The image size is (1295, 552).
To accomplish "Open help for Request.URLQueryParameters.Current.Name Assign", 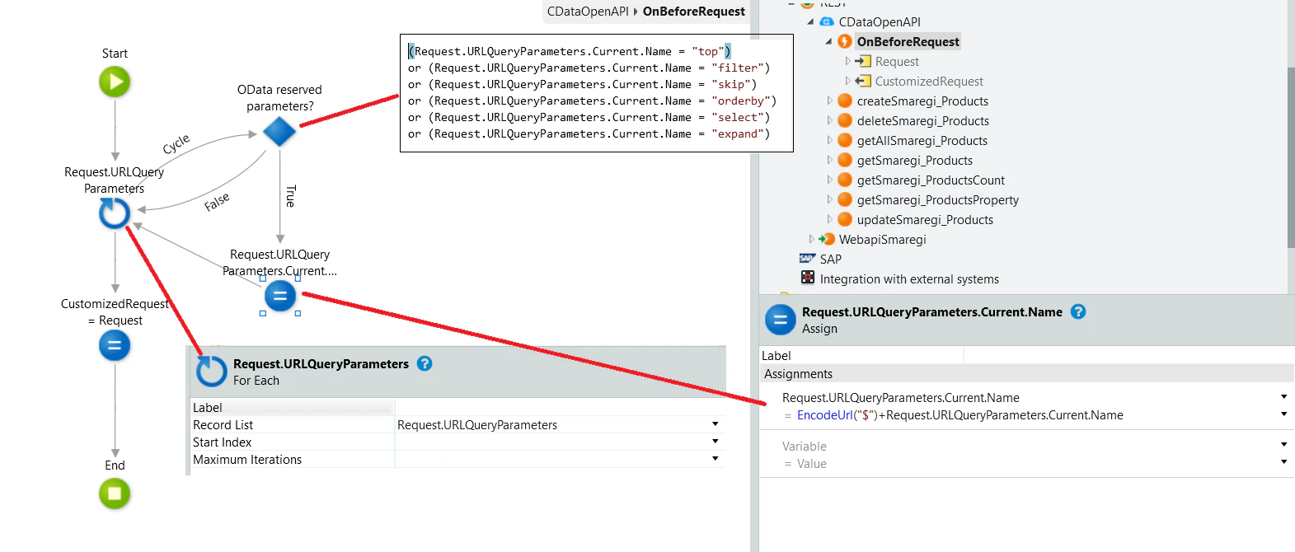I will click(1078, 311).
